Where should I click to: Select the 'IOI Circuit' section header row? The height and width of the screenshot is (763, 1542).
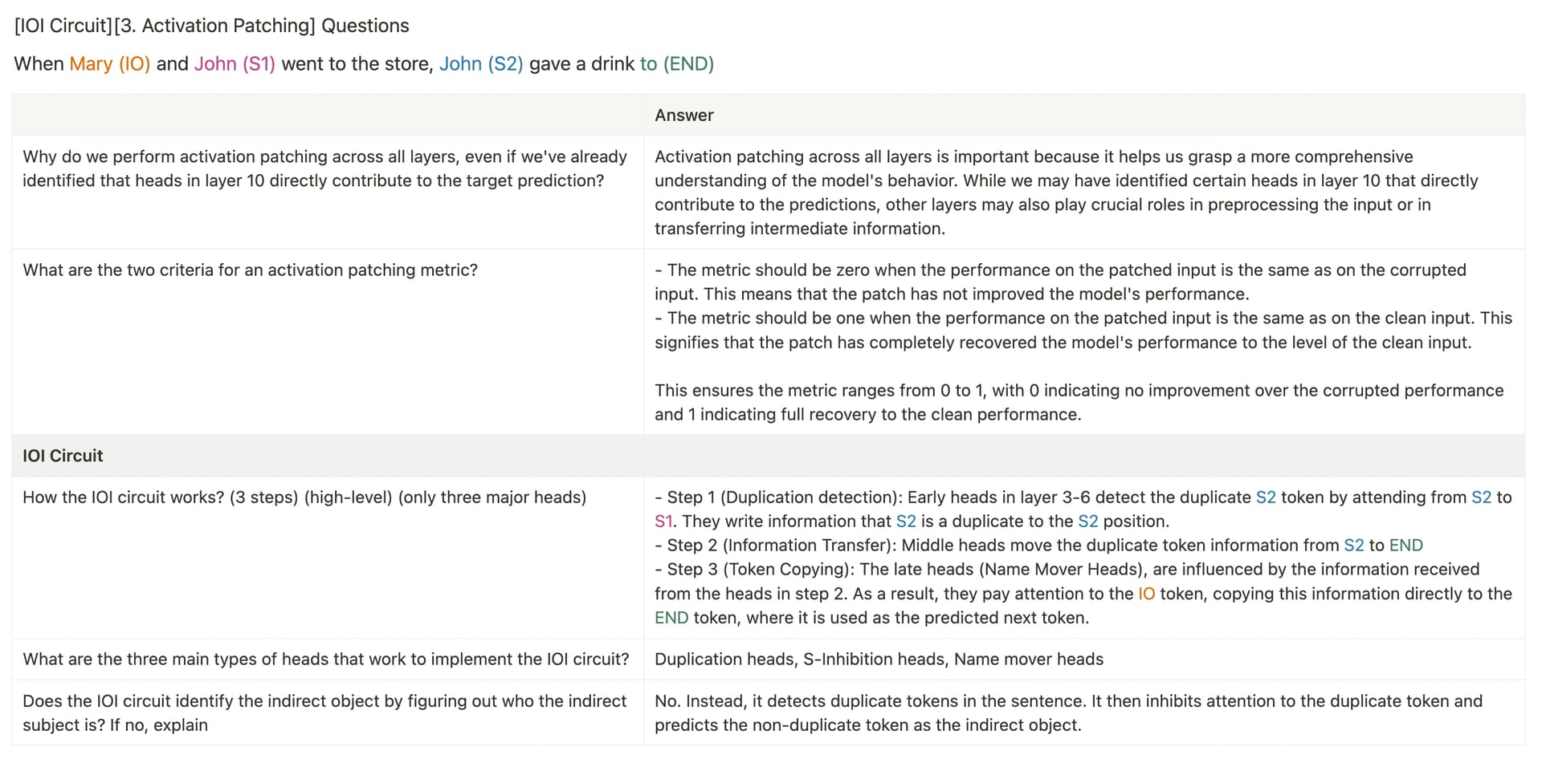pyautogui.click(x=768, y=456)
